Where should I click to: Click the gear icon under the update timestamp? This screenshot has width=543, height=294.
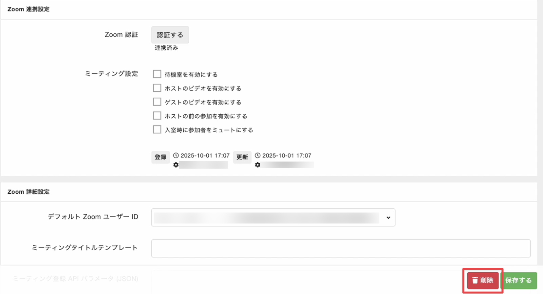click(x=258, y=165)
